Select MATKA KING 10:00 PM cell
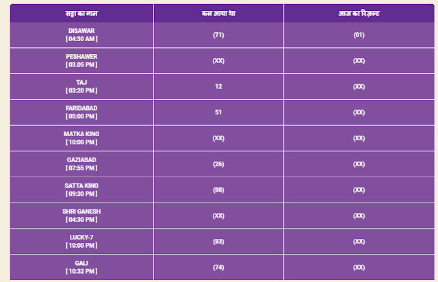438x282 pixels. pyautogui.click(x=81, y=138)
